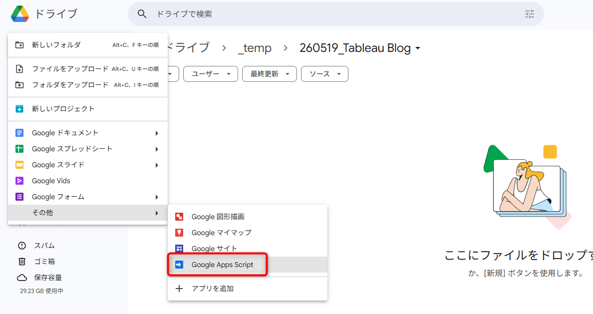593x314 pixels.
Task: Choose ファイルをアップロード from menu
Action: (x=88, y=69)
